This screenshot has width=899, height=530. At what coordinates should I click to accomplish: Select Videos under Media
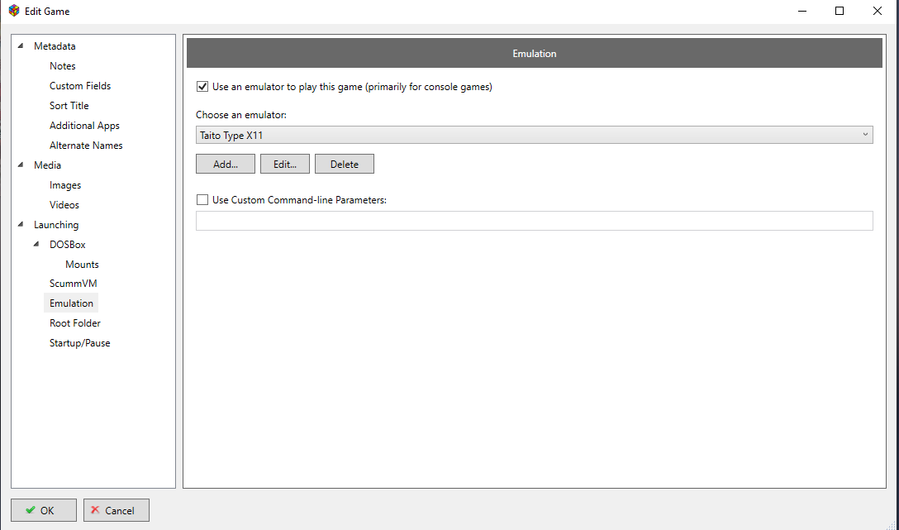[x=64, y=205]
